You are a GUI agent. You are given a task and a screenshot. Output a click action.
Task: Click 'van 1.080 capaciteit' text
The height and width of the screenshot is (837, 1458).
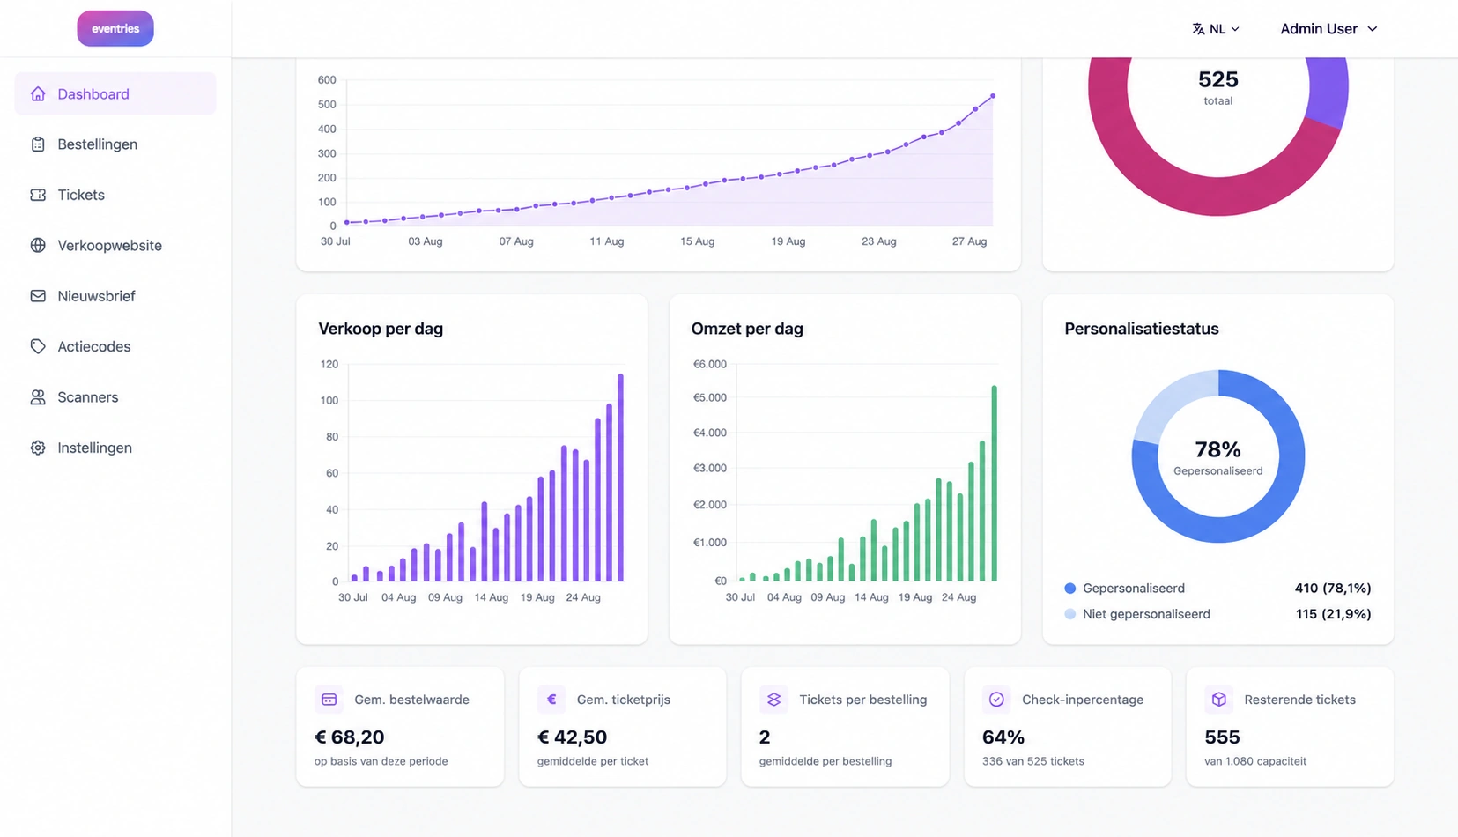pos(1255,761)
